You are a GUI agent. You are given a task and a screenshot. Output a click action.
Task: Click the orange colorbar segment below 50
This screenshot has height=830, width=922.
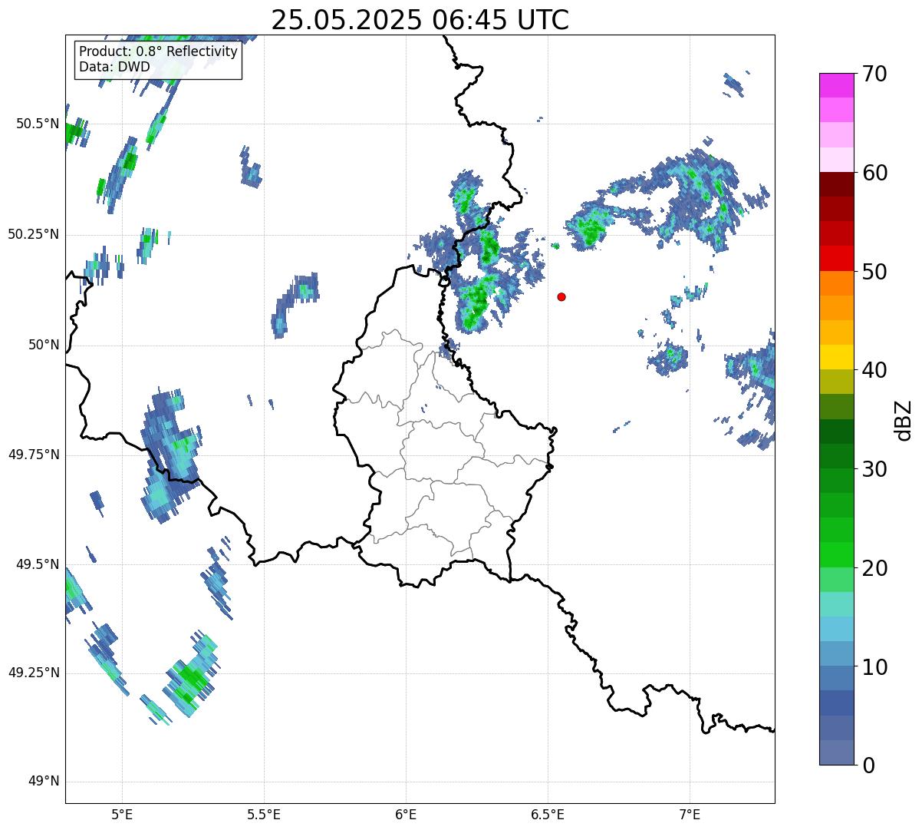tap(836, 283)
